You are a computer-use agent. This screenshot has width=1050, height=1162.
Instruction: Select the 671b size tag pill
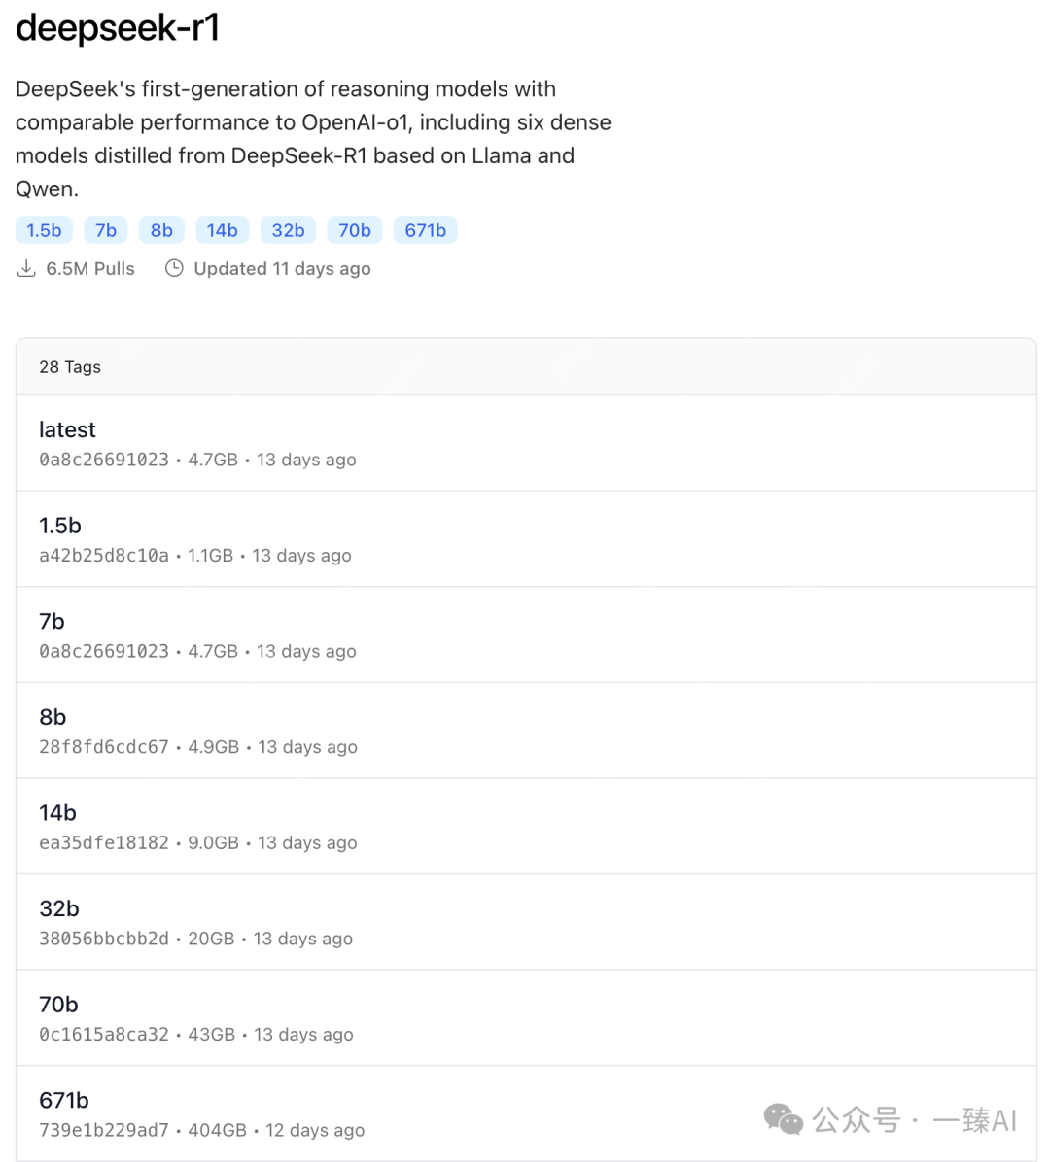coord(425,230)
